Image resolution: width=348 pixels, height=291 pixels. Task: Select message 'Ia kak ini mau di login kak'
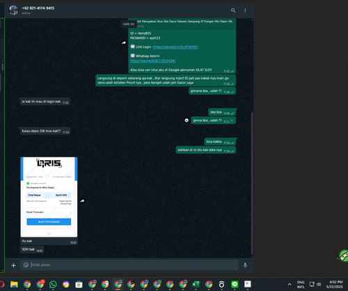point(45,102)
